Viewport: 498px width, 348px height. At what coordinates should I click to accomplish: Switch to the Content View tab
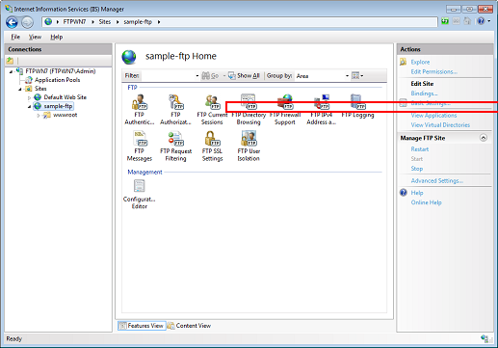click(x=189, y=326)
